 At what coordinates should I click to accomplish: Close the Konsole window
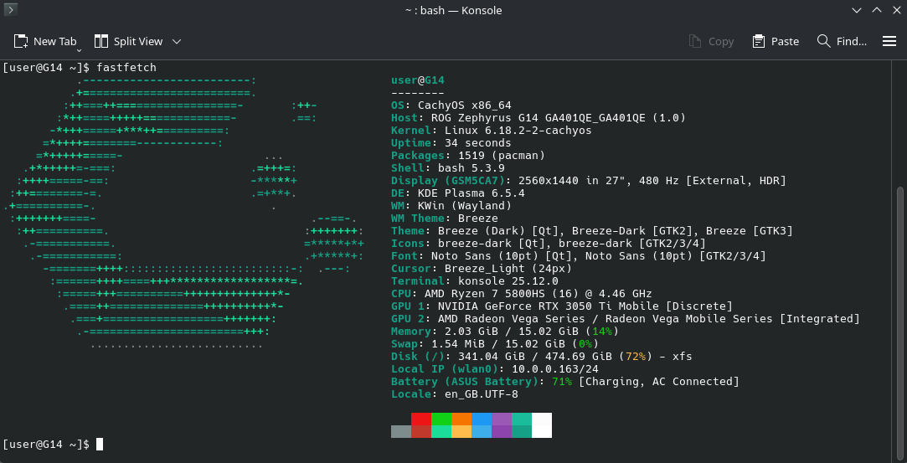pos(896,10)
